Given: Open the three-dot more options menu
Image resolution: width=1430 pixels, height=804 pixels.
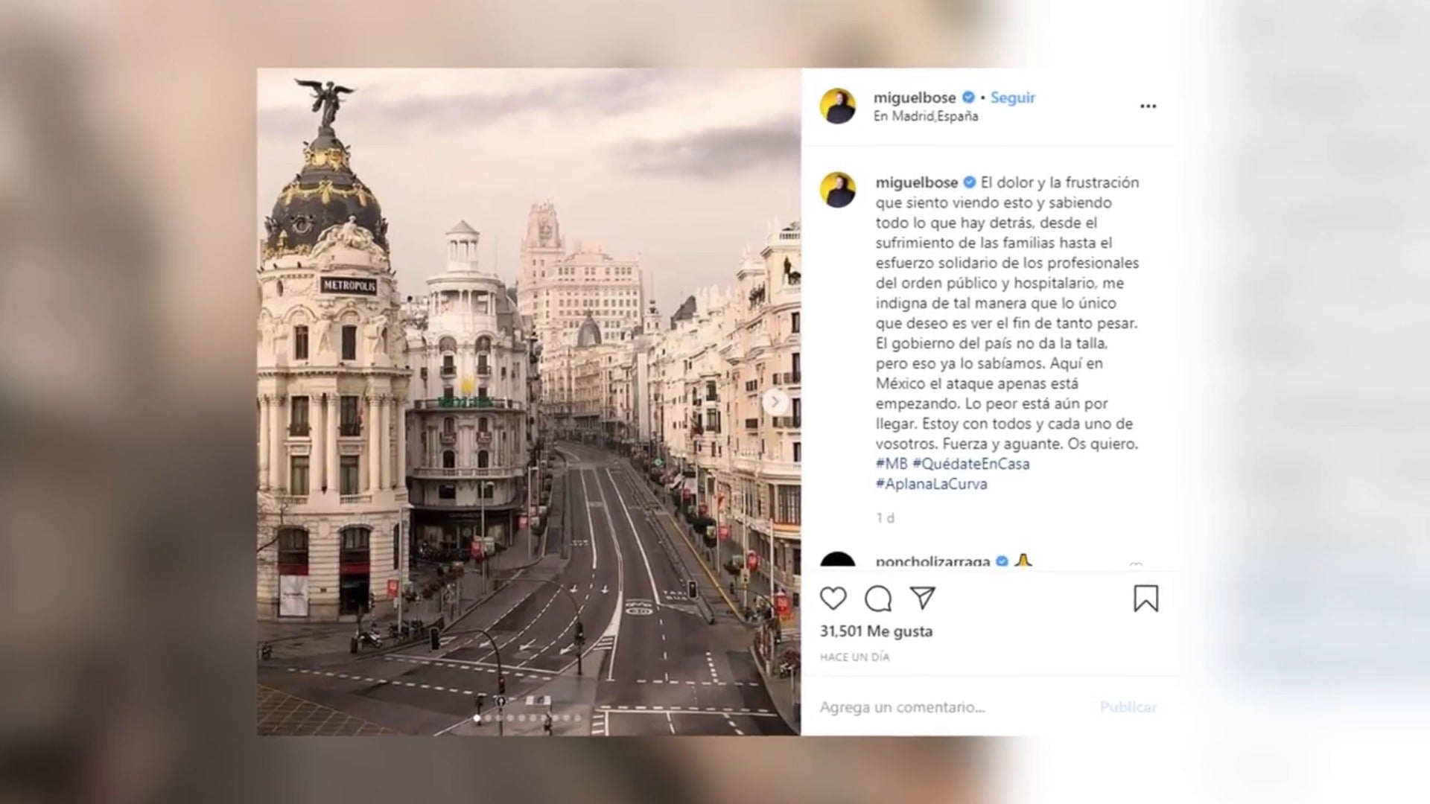Looking at the screenshot, I should point(1148,106).
